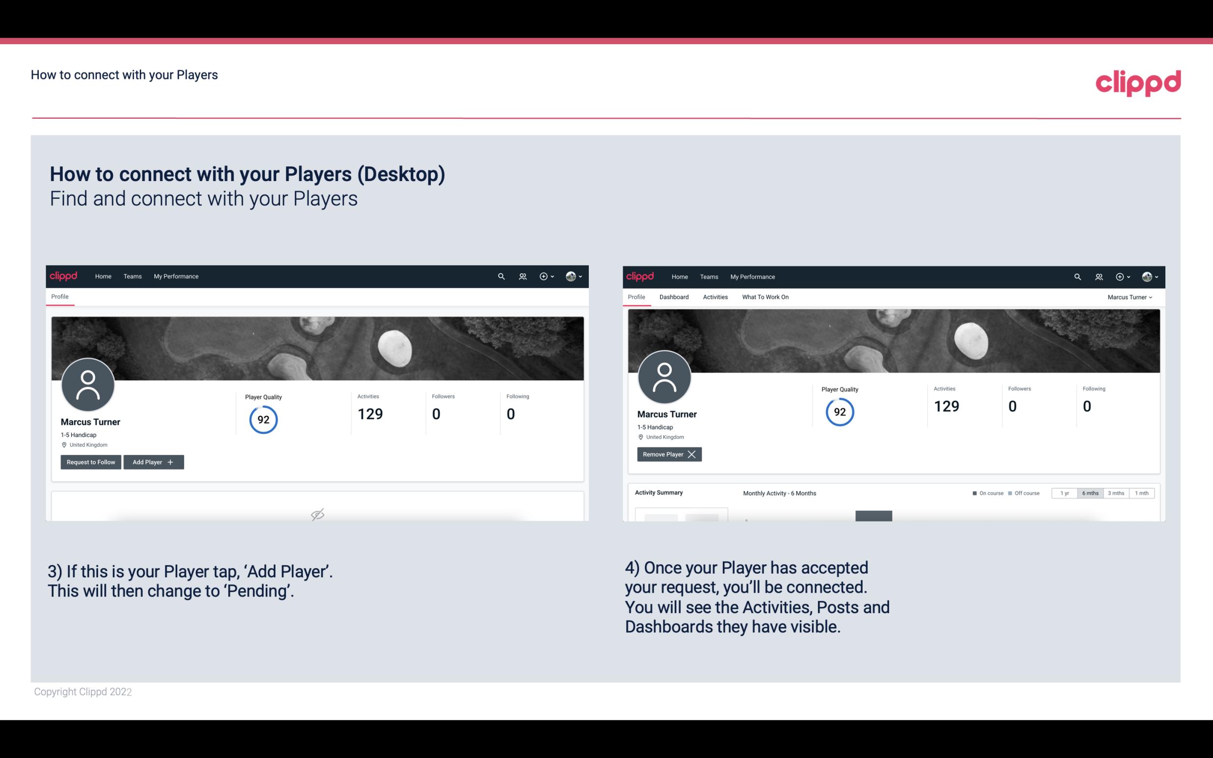1213x758 pixels.
Task: Click the search icon in right navbar
Action: click(1077, 277)
